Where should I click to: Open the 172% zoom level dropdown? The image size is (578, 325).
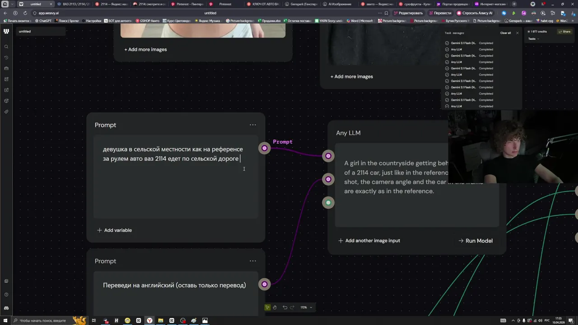[x=306, y=307]
